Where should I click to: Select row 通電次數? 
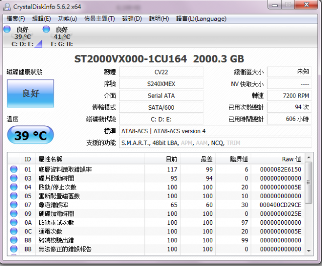click(156, 231)
